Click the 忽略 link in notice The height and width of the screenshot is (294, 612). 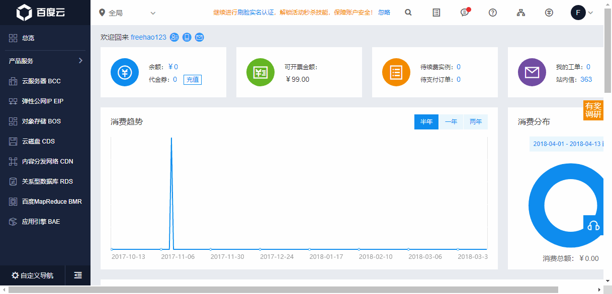(384, 13)
